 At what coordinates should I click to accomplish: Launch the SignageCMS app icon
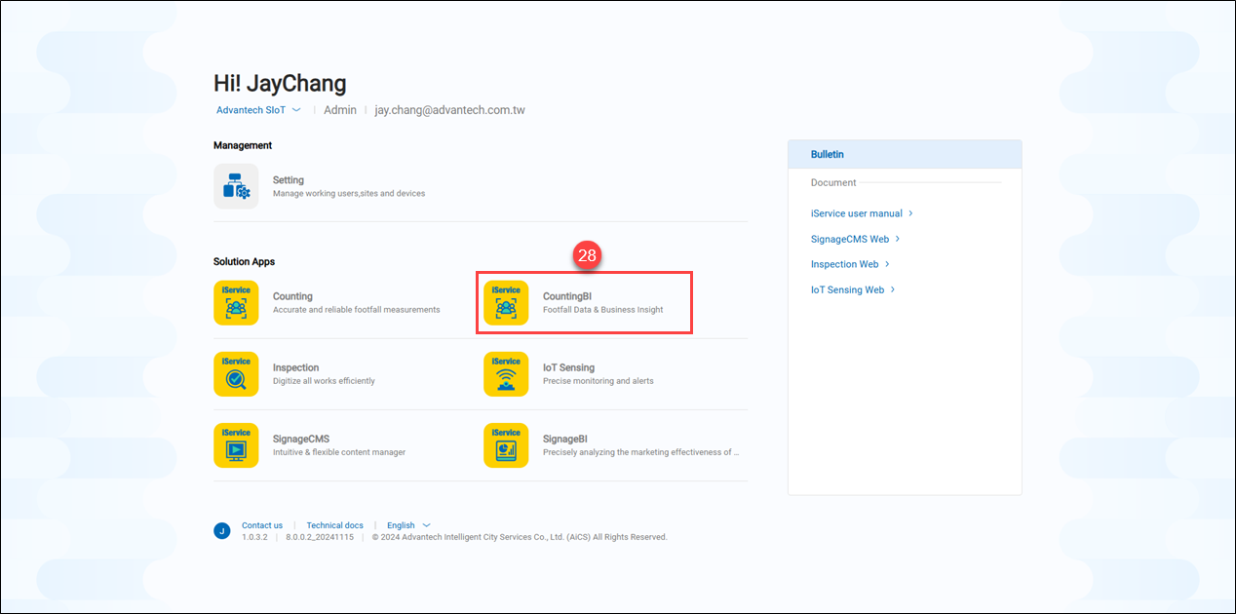(236, 445)
